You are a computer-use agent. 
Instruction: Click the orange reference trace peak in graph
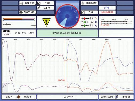(107, 42)
